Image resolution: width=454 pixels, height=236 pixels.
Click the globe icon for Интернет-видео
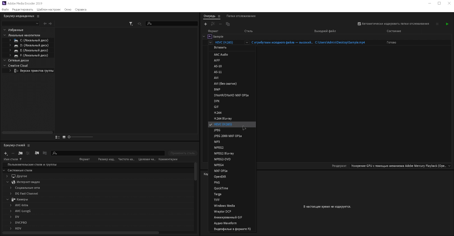click(13, 182)
